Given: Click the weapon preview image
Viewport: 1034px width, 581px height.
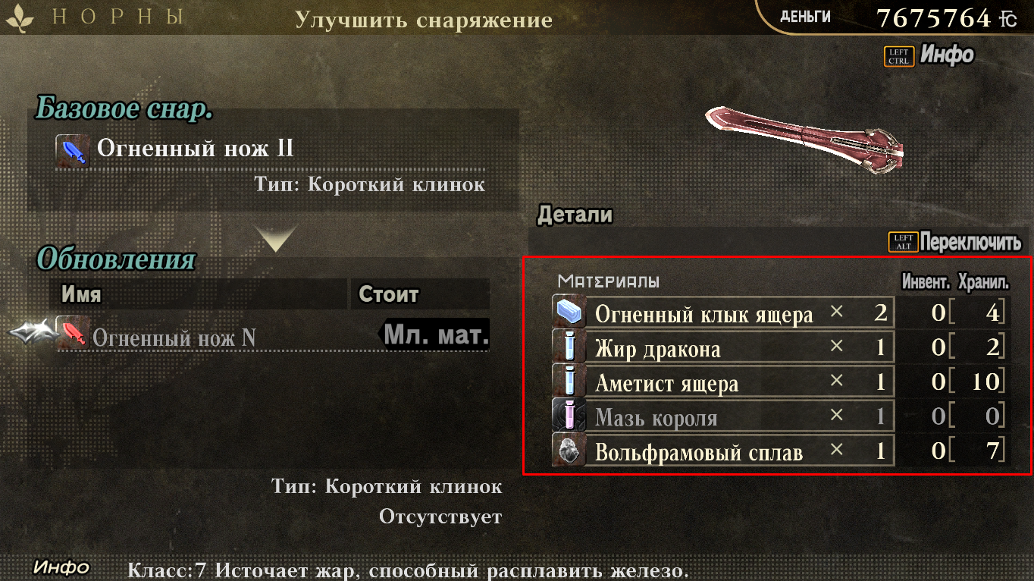Looking at the screenshot, I should pos(805,138).
